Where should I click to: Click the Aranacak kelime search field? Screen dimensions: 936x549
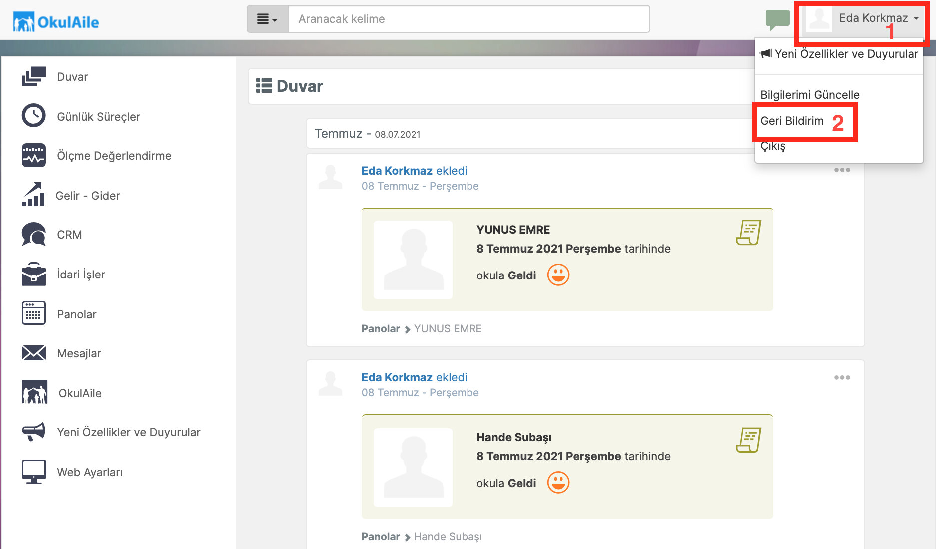pos(469,19)
